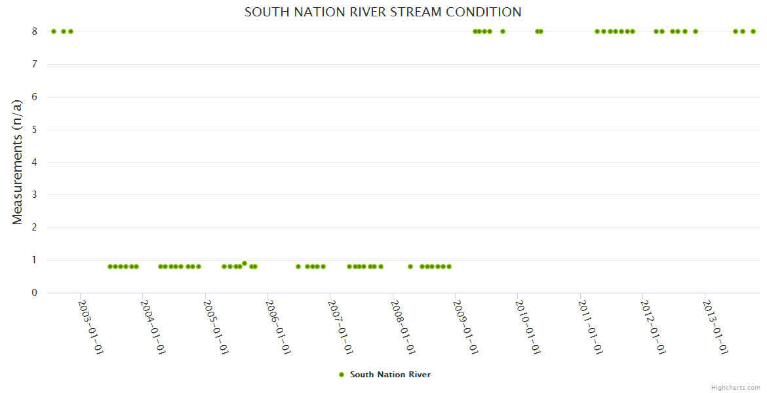The width and height of the screenshot is (767, 393).
Task: Select the Measurements (n/a) y-axis title
Action: pos(18,162)
